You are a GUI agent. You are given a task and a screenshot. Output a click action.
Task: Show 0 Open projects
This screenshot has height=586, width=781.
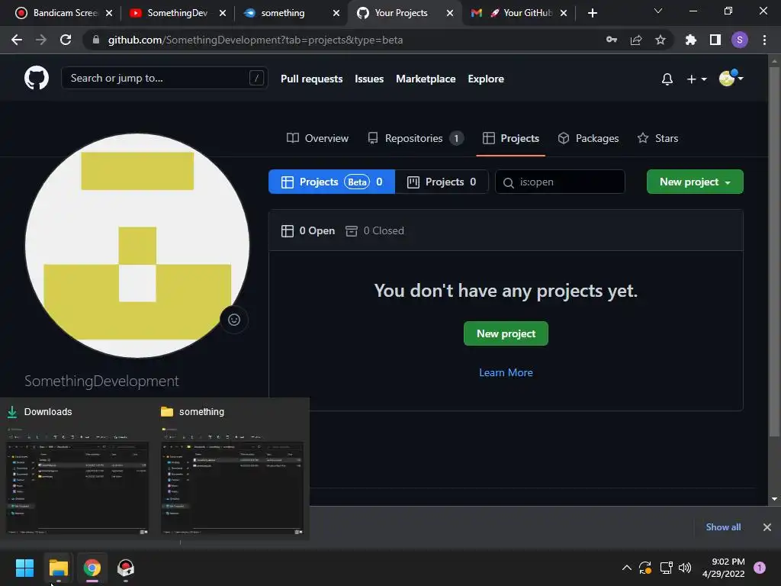click(x=308, y=230)
